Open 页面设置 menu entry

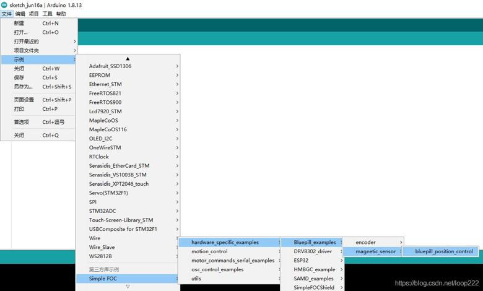[38, 100]
